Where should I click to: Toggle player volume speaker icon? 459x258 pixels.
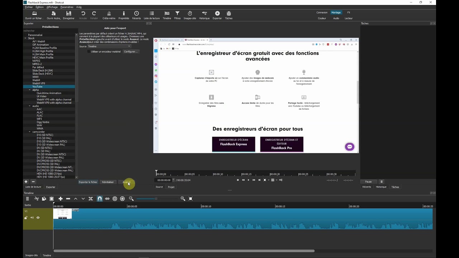(x=281, y=180)
